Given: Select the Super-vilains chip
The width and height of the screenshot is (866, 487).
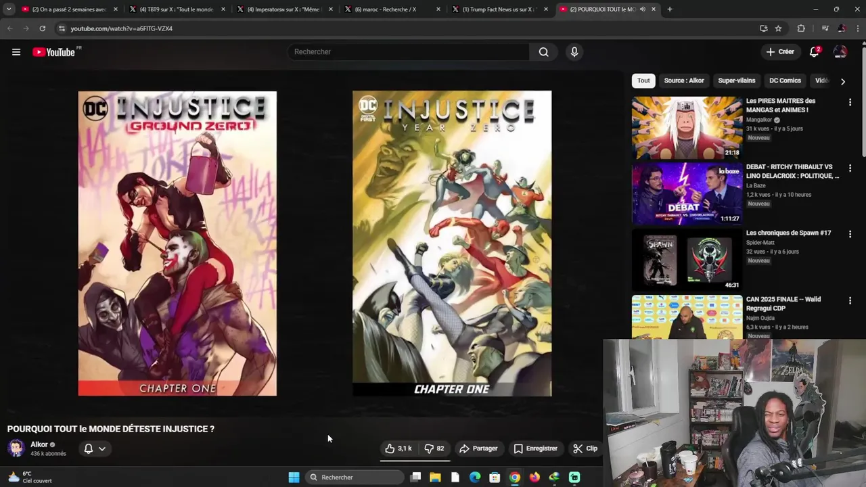Looking at the screenshot, I should coord(737,80).
